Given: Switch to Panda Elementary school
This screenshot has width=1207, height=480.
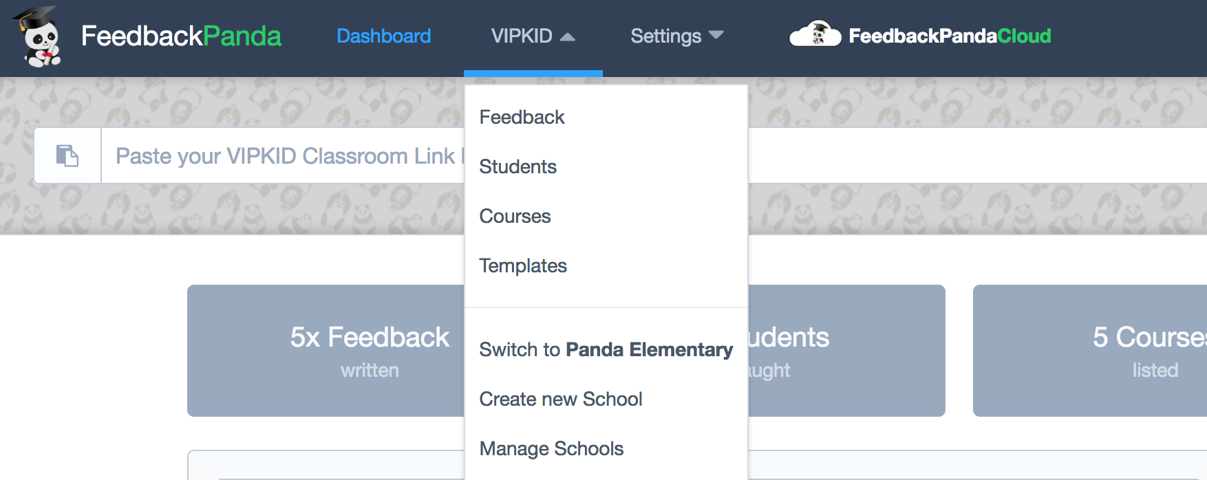Looking at the screenshot, I should tap(606, 349).
